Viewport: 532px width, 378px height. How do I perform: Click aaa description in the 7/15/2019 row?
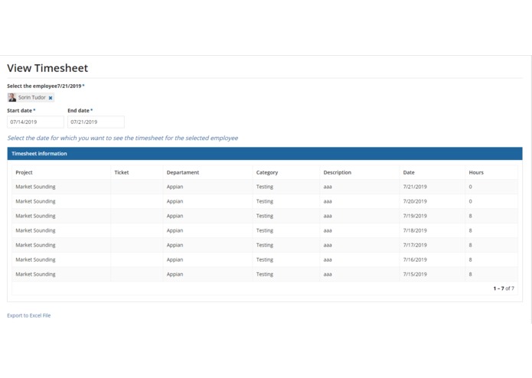click(328, 274)
